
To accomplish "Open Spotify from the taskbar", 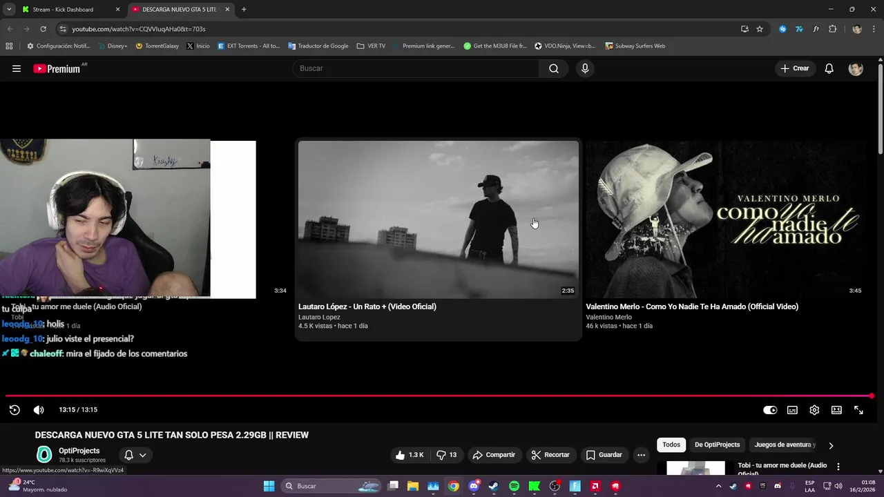I will 514,486.
